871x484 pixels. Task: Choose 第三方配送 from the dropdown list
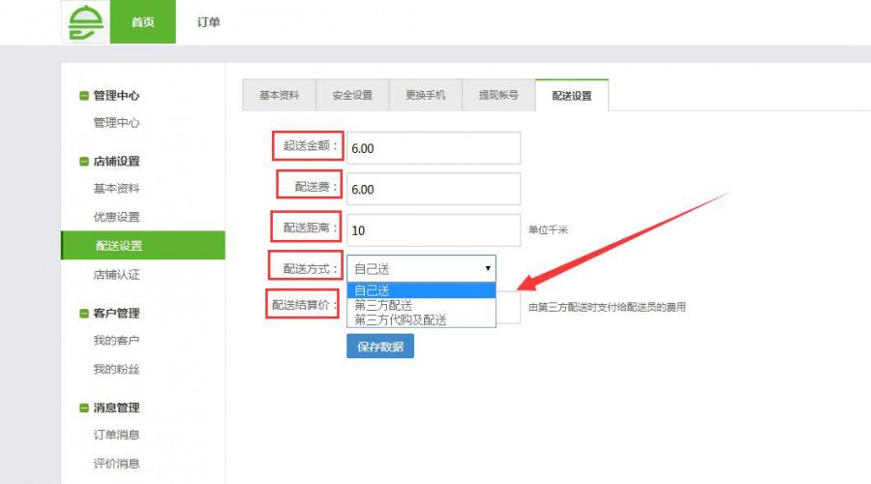[x=421, y=305]
